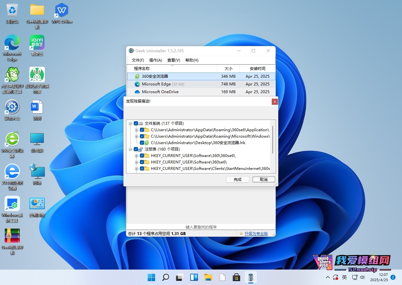Collapse the 注册表 tree node
Viewport: 402px width, 285px height.
tap(131, 149)
